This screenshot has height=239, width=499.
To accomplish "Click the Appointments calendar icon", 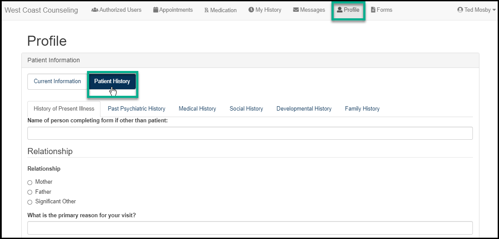I will (x=156, y=10).
